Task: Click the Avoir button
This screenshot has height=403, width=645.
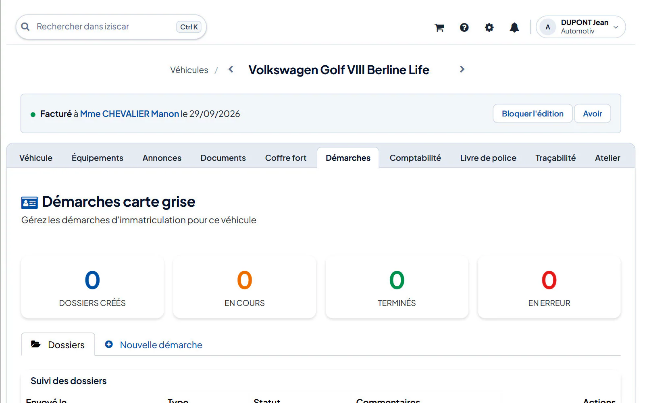Action: click(593, 114)
